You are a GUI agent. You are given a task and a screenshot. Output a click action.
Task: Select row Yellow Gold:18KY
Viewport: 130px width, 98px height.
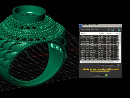tap(99, 44)
